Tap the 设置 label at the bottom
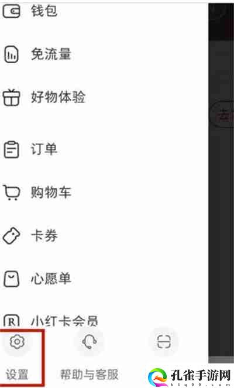Screen dimensions: 234x388 (17, 375)
